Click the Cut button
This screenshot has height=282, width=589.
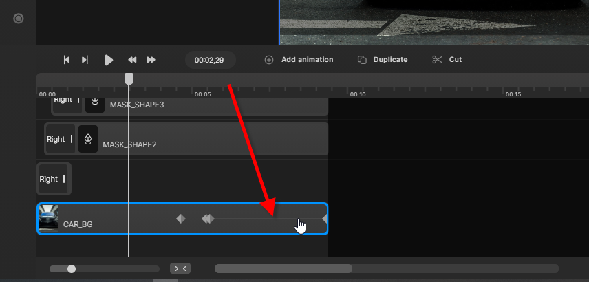pyautogui.click(x=447, y=60)
